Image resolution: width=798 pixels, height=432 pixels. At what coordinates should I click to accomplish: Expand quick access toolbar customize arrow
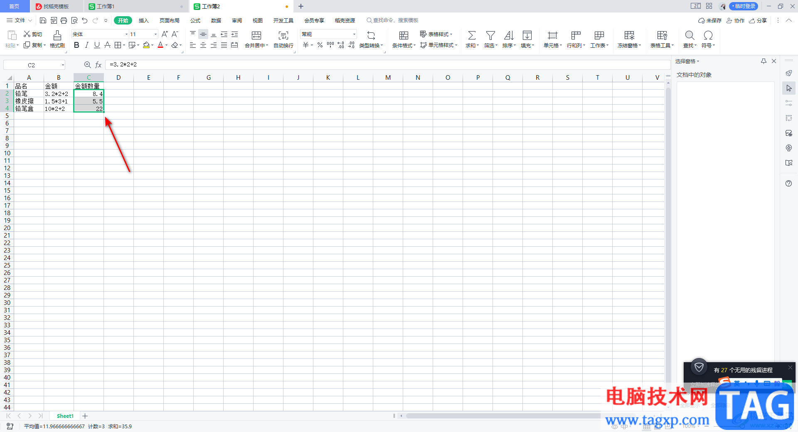point(106,20)
